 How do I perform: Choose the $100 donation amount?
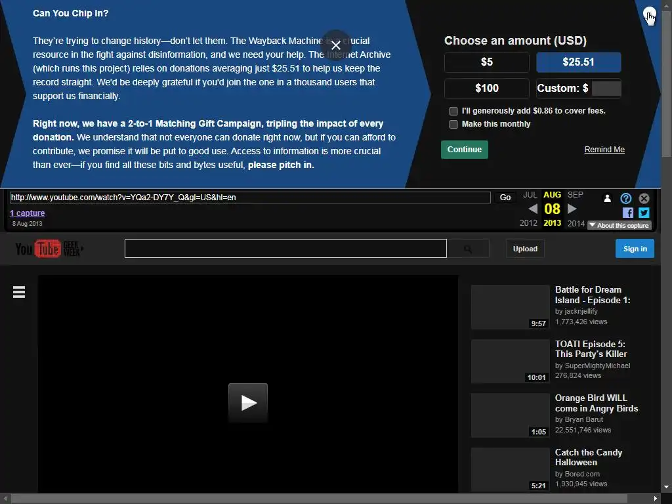(486, 89)
